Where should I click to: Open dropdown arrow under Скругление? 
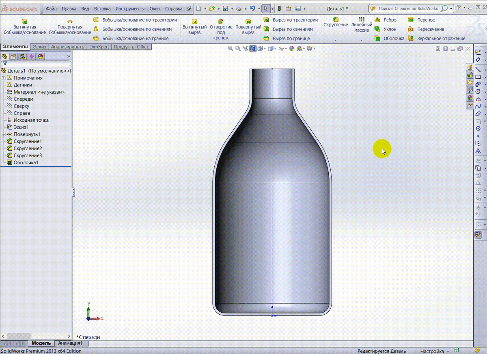[336, 40]
